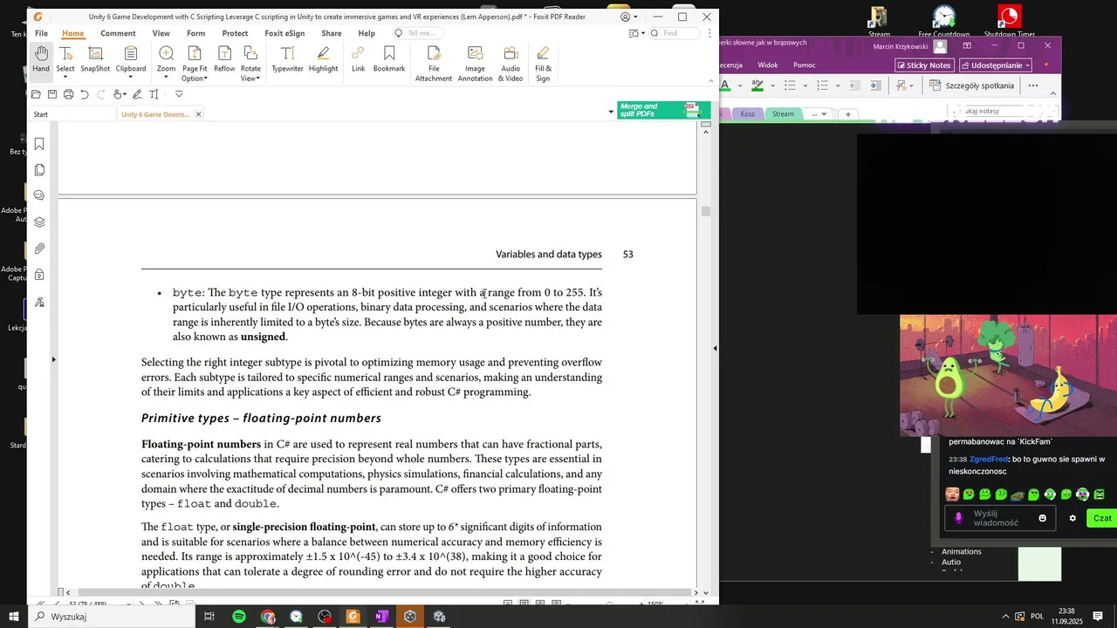Click the Windows Start button
This screenshot has width=1117, height=628.
[x=13, y=617]
